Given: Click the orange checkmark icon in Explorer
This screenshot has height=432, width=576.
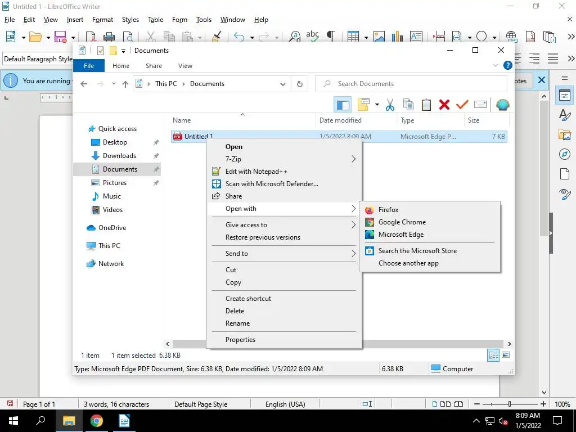Looking at the screenshot, I should [462, 105].
